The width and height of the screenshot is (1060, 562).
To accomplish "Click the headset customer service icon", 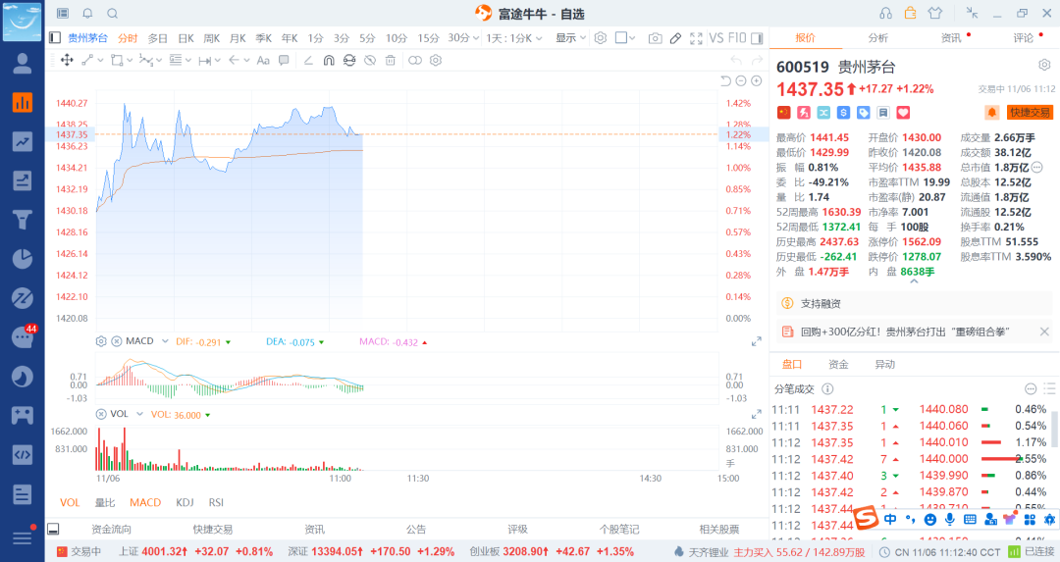I will coord(885,14).
